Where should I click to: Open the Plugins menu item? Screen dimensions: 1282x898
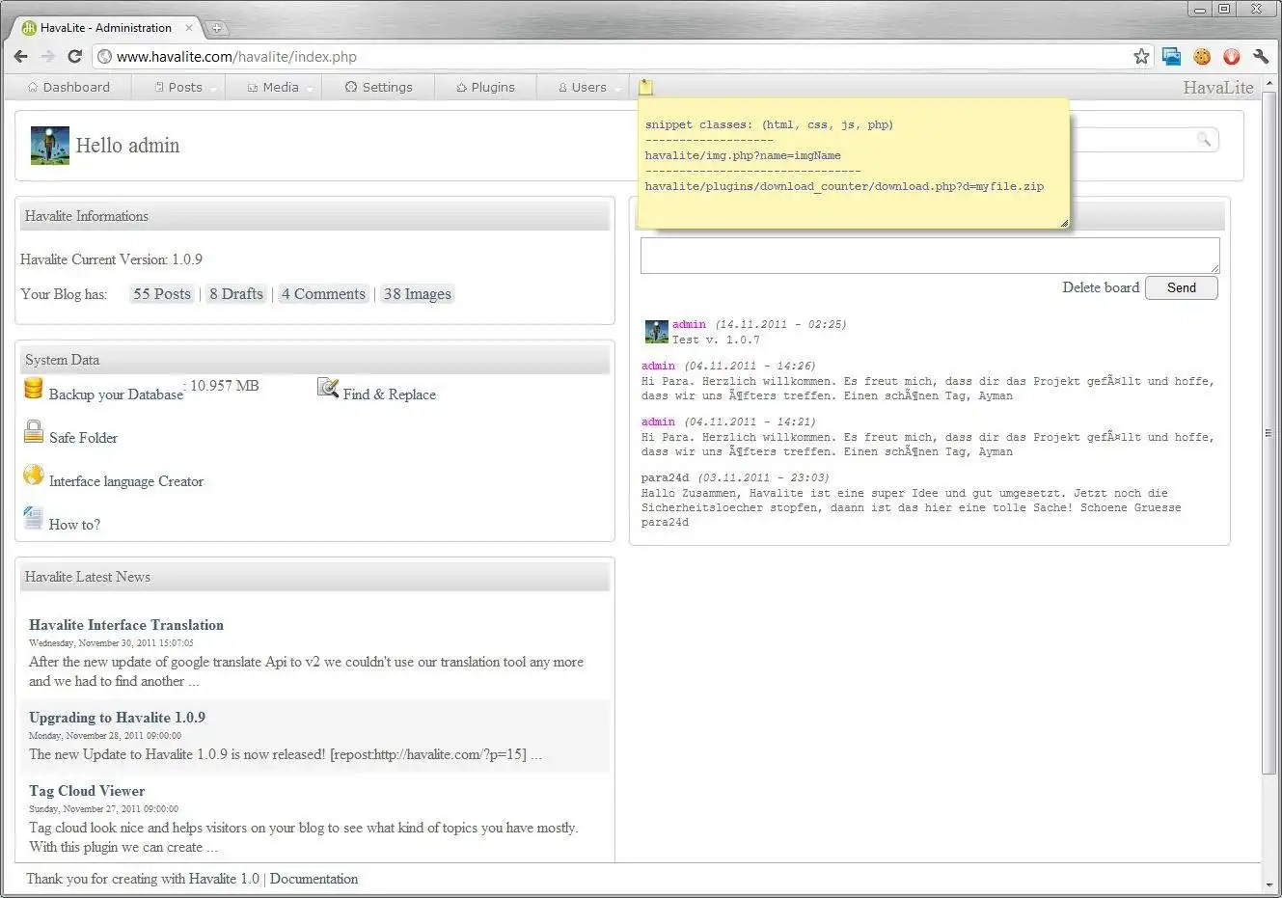(485, 87)
